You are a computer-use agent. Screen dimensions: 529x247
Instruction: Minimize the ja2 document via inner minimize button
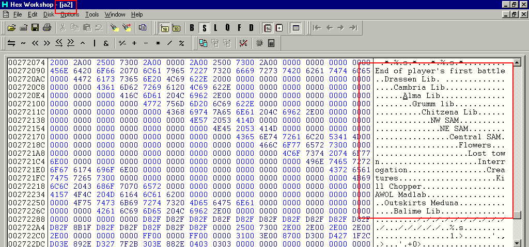click(506, 14)
